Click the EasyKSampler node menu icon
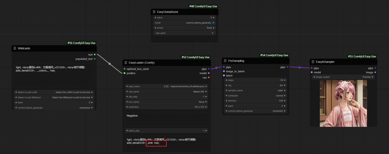Viewport: 389px width, 154px height. click(x=313, y=62)
